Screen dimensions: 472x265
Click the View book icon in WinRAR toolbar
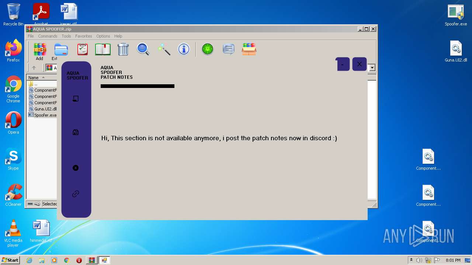(103, 49)
